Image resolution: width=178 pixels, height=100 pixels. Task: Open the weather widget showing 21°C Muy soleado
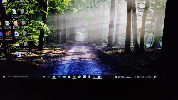(123, 77)
